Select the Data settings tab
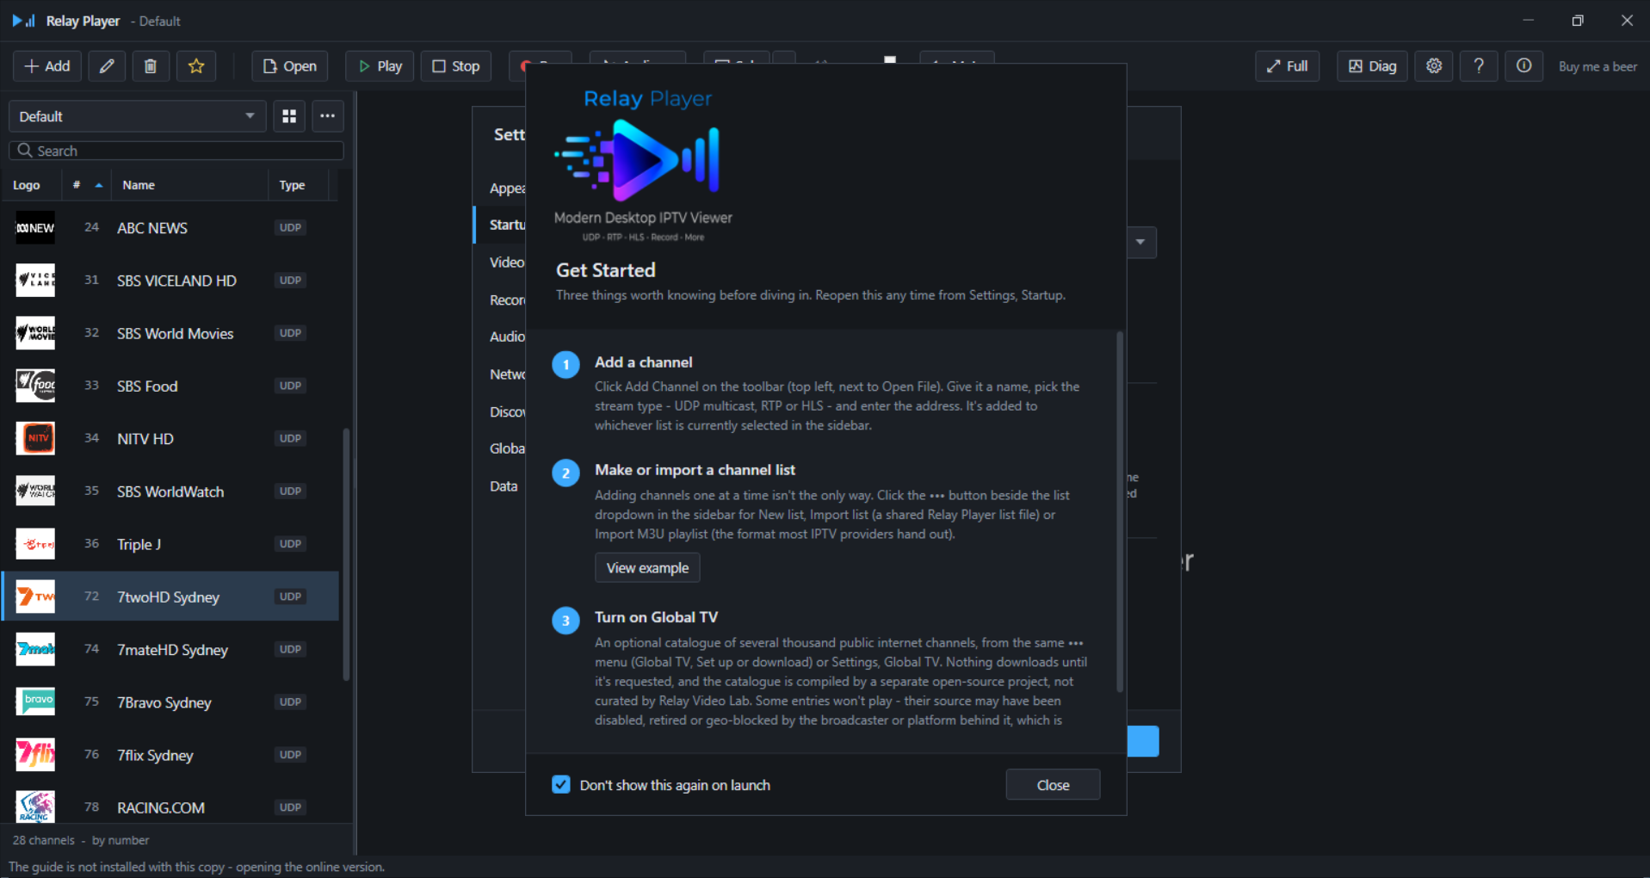 point(504,486)
